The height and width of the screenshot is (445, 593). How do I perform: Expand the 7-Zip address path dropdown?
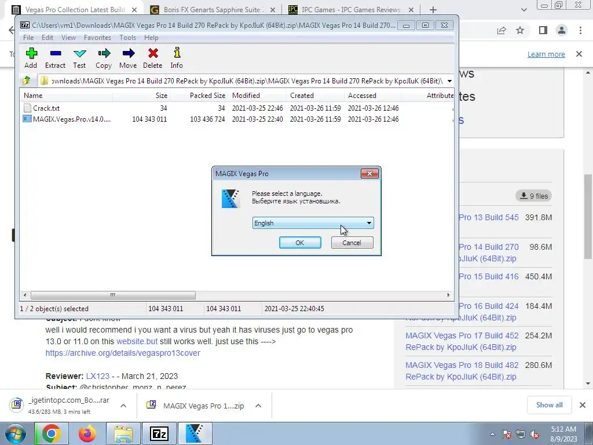coord(449,81)
